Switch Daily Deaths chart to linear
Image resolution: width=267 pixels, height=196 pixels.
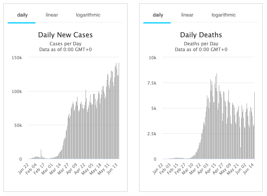pyautogui.click(x=187, y=15)
